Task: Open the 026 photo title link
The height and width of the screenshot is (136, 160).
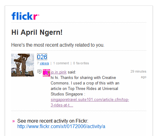Action: click(42, 57)
